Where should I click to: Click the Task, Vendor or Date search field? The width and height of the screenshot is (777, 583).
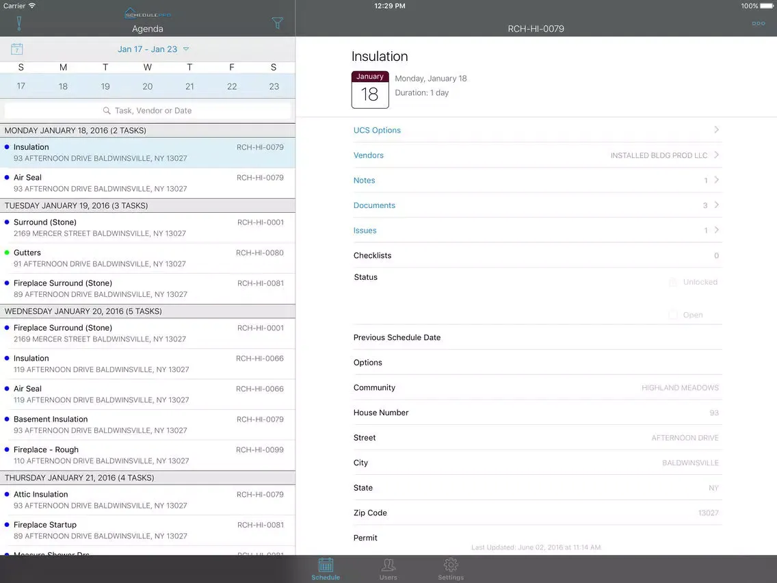coord(148,111)
